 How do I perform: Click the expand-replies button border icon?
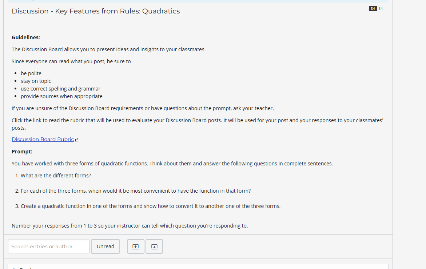pos(154,246)
